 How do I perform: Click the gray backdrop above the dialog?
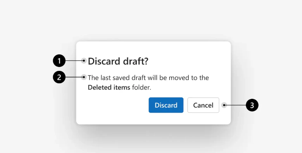(151, 19)
